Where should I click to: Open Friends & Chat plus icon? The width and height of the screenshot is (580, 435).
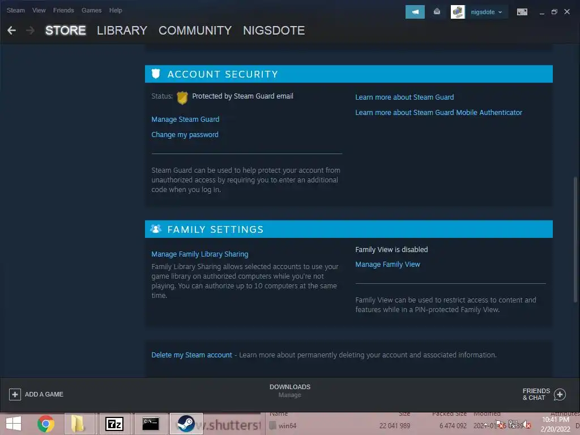click(560, 394)
